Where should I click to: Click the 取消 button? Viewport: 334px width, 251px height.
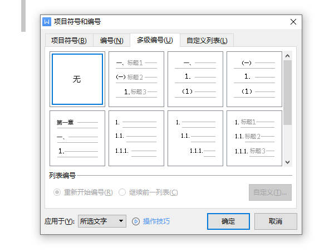click(x=276, y=221)
